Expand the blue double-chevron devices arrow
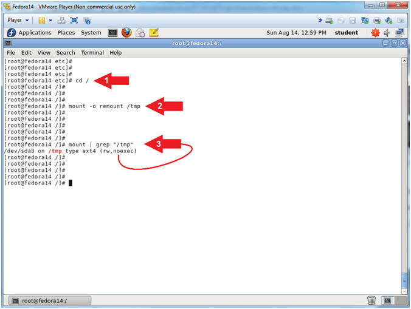The image size is (411, 309). pyautogui.click(x=320, y=20)
